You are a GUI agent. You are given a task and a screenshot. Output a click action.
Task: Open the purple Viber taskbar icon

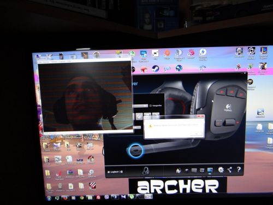(x=107, y=197)
